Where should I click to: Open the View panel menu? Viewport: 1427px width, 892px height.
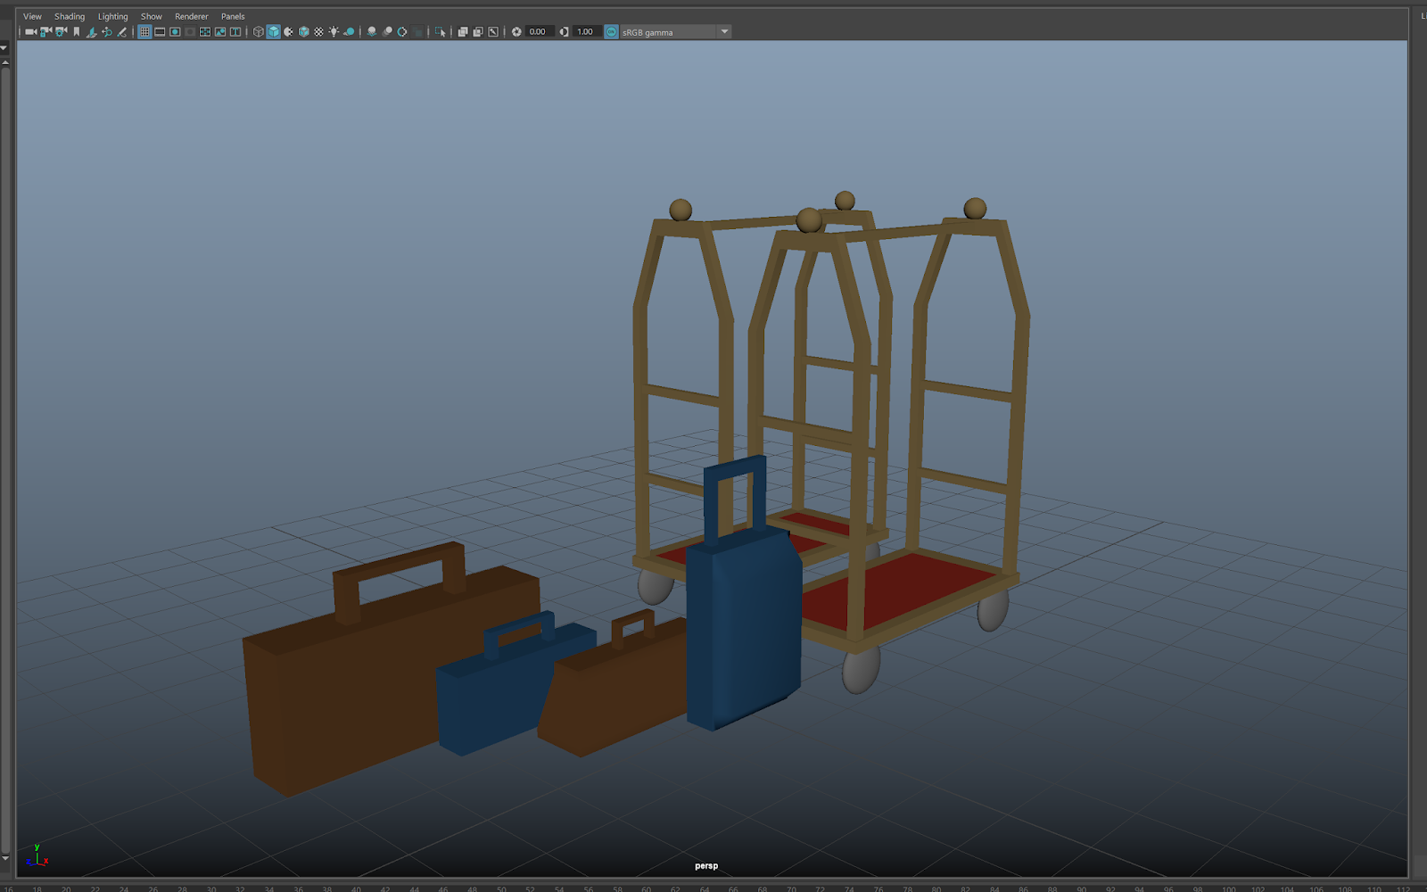pos(32,16)
